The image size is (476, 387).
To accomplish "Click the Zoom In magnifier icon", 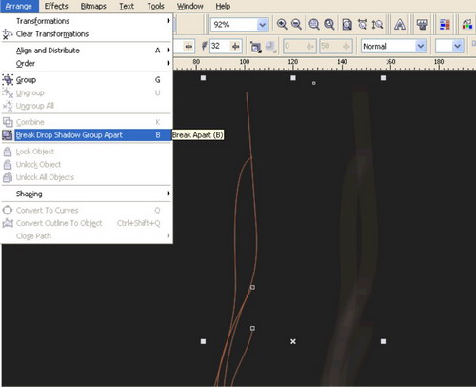I will coord(282,24).
